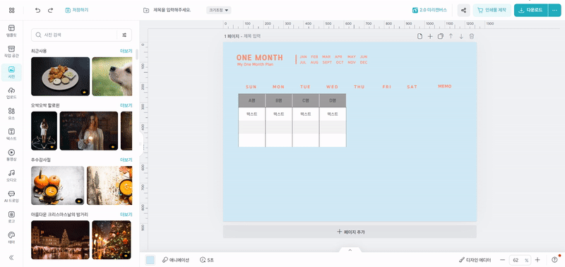
Task: Click 더보기 next to 아름다운 크리스마스날의 밤거리
Action: [x=126, y=215]
